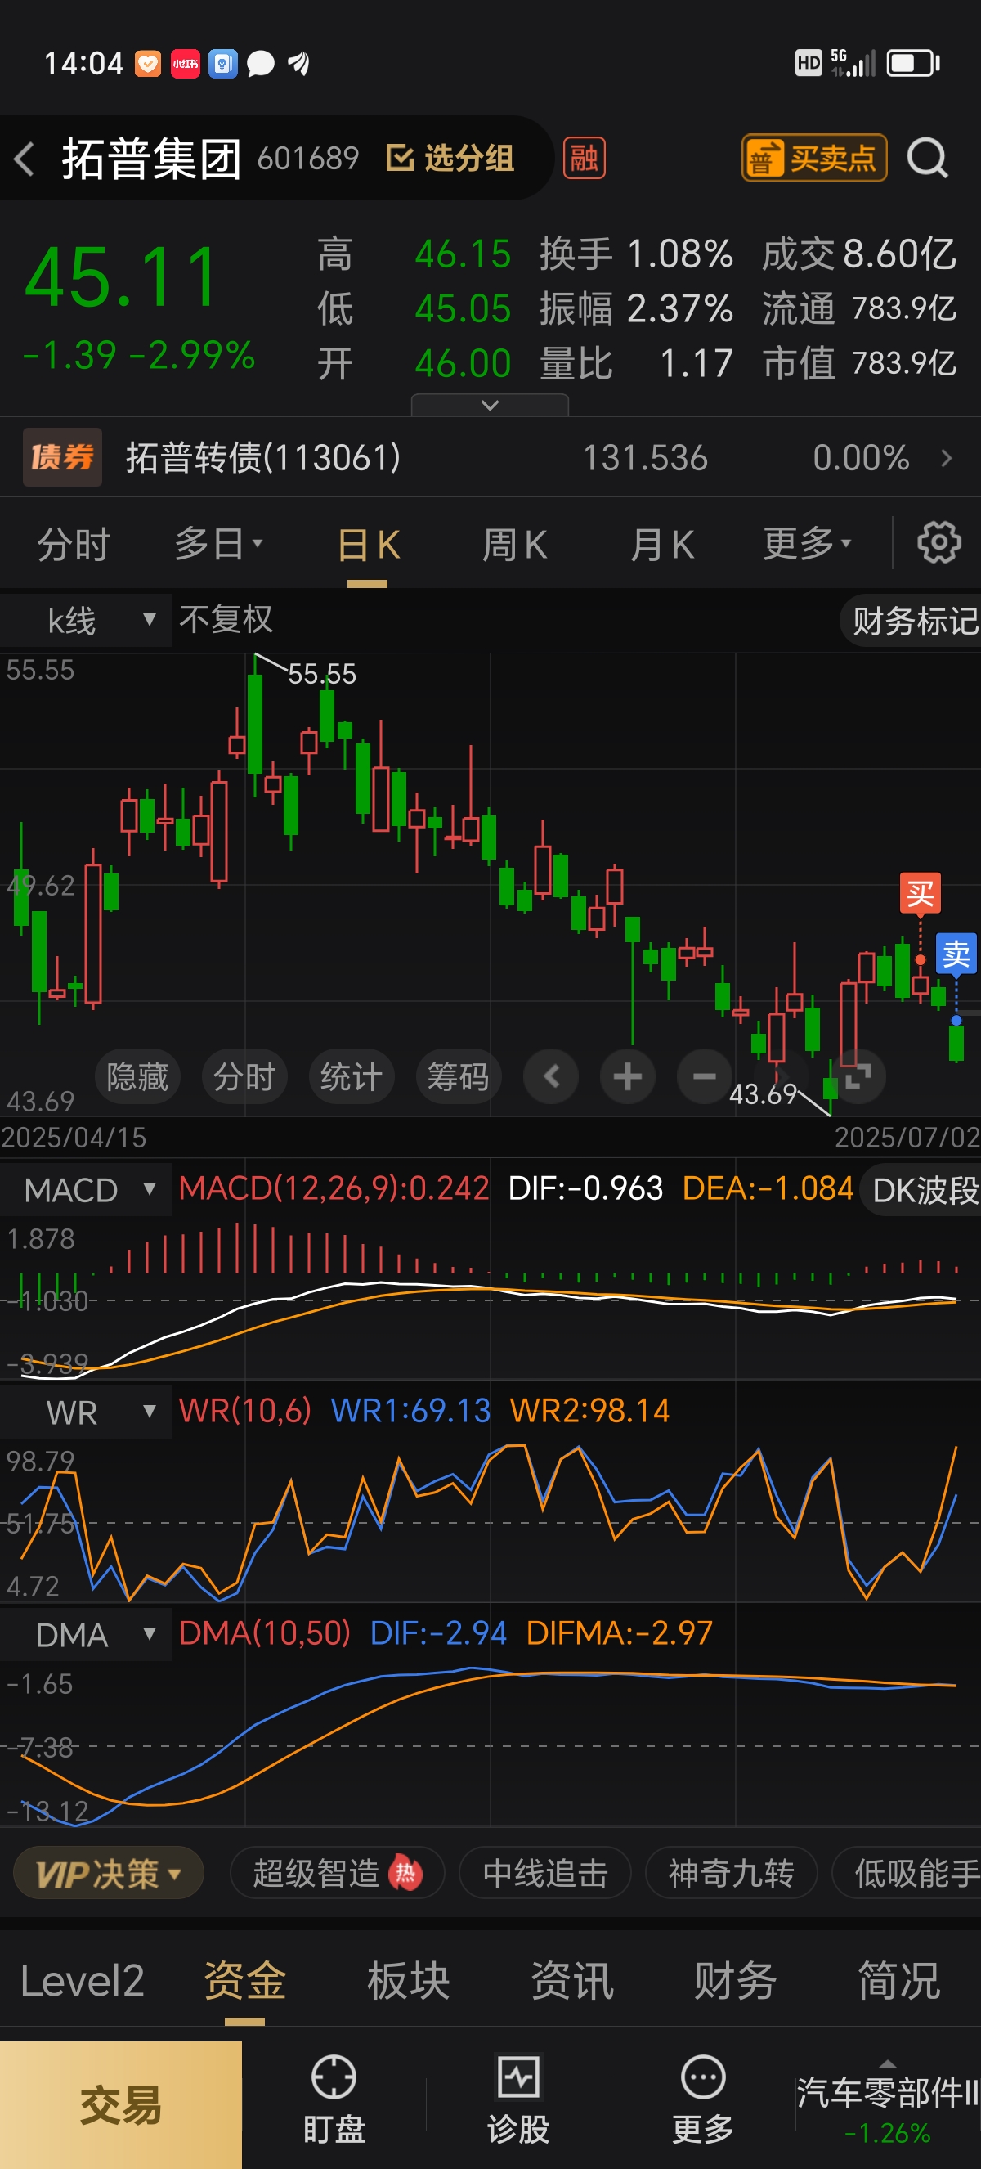Open 诊股 stock diagnosis icon

(x=518, y=2100)
